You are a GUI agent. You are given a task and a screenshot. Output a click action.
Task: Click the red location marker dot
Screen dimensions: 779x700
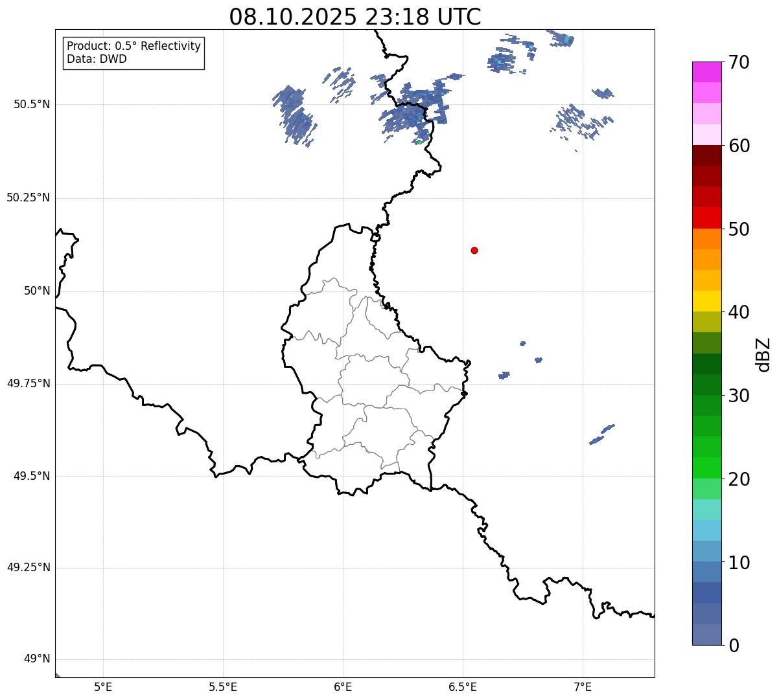tap(474, 250)
